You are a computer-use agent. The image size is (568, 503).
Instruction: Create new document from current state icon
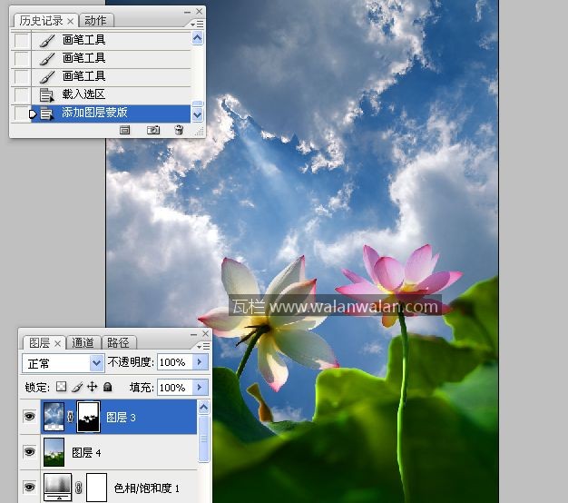(125, 130)
